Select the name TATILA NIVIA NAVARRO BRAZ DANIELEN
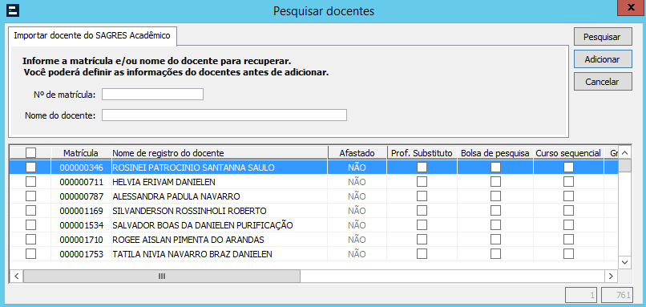This screenshot has height=307, width=646. 192,254
